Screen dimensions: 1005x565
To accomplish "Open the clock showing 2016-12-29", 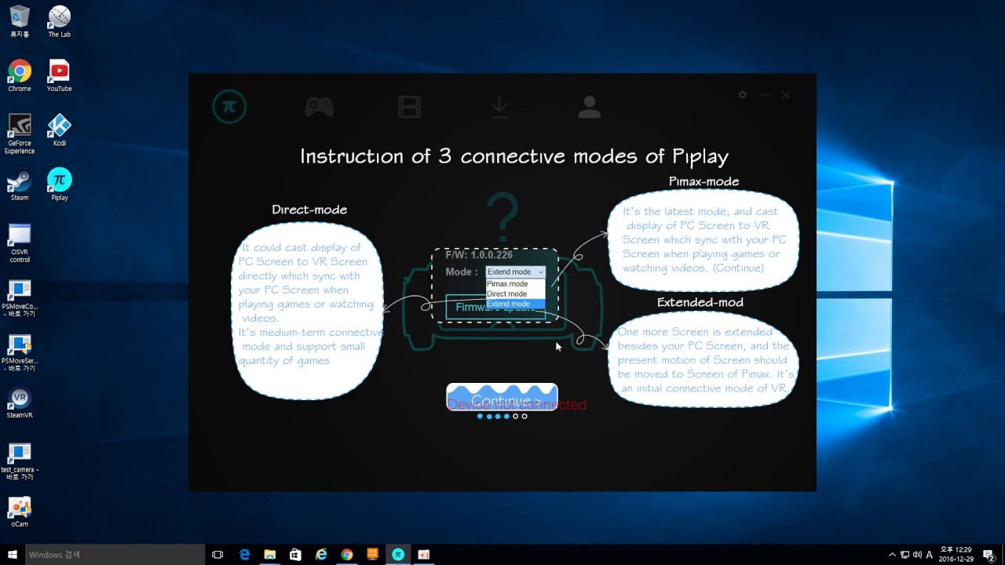I will [x=956, y=555].
